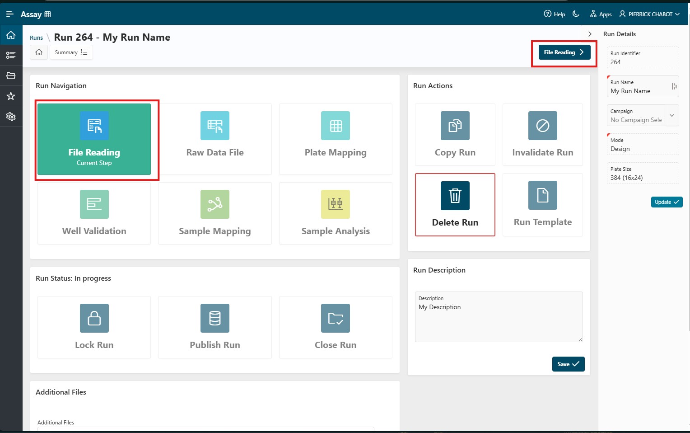Go to Home in the sidebar

[11, 35]
